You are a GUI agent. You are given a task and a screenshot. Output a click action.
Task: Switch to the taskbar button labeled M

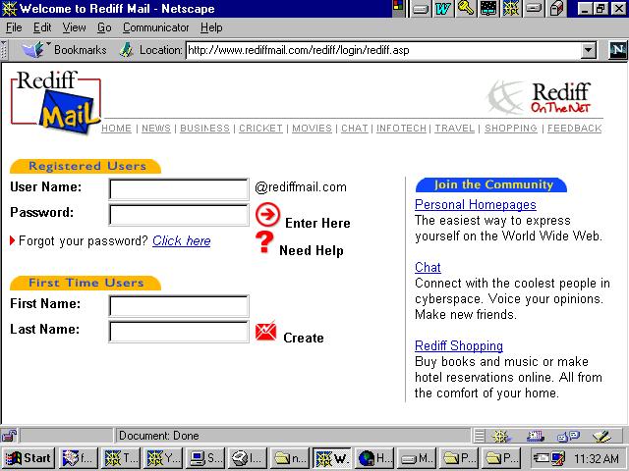417,458
